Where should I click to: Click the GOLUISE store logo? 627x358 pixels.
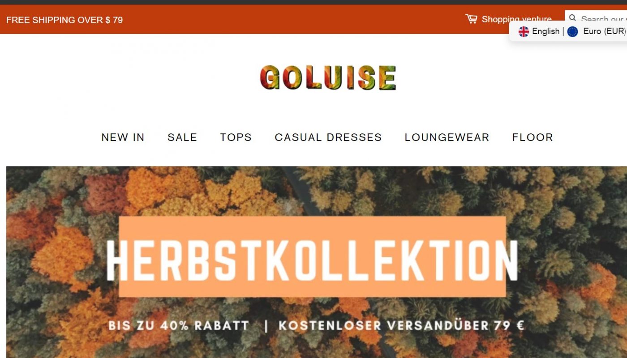tap(328, 77)
